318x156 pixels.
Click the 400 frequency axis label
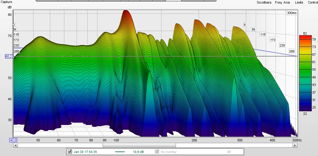[272, 140]
